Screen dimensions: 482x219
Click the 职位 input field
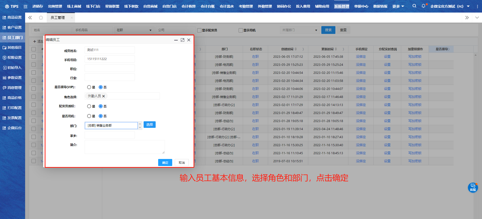110,68
